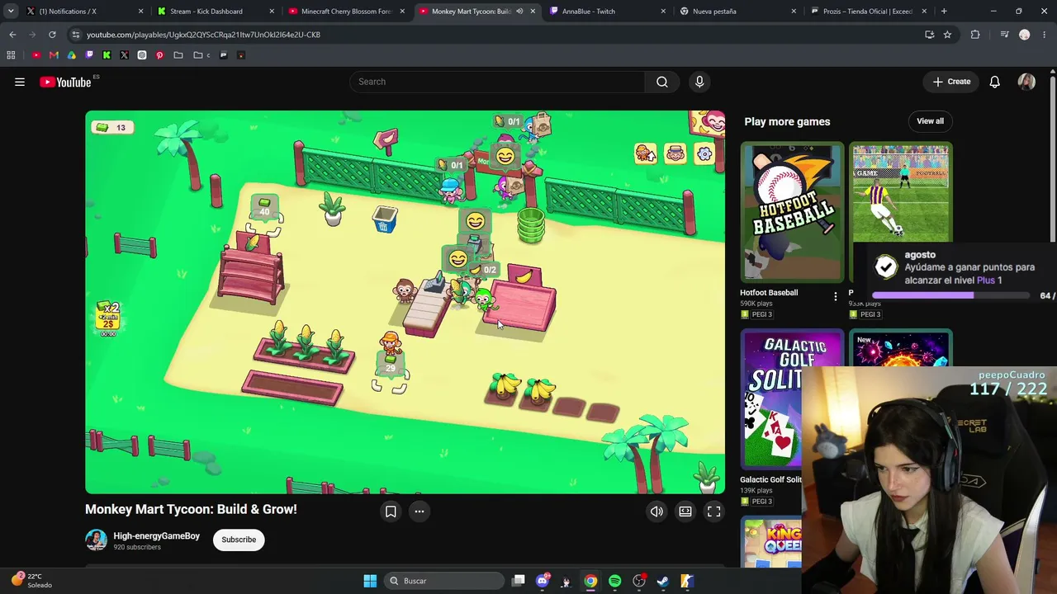Switch to Minecraft Cherry Blossom tab
Screen dimensions: 1057x594
(347, 12)
